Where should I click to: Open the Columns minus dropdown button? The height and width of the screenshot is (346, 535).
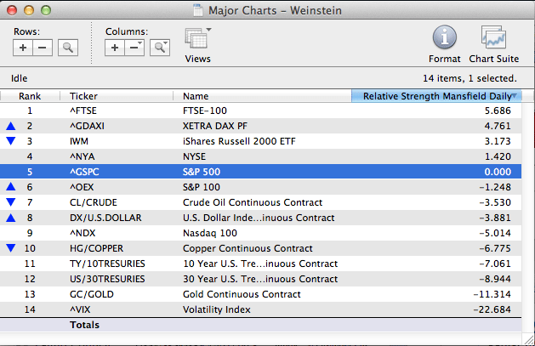tap(134, 48)
